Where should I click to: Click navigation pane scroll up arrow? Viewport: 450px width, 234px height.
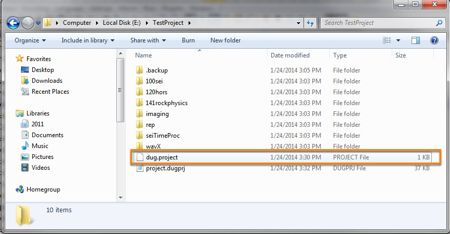pos(121,53)
